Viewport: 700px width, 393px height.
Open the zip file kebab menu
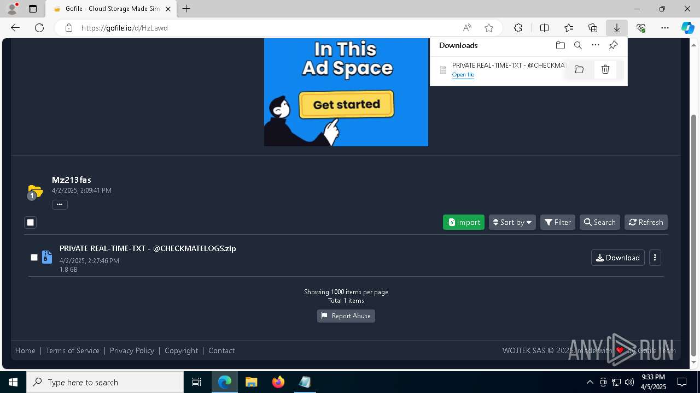655,258
